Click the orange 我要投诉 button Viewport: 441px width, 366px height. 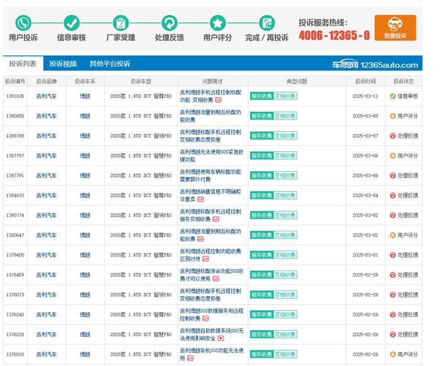click(x=395, y=28)
